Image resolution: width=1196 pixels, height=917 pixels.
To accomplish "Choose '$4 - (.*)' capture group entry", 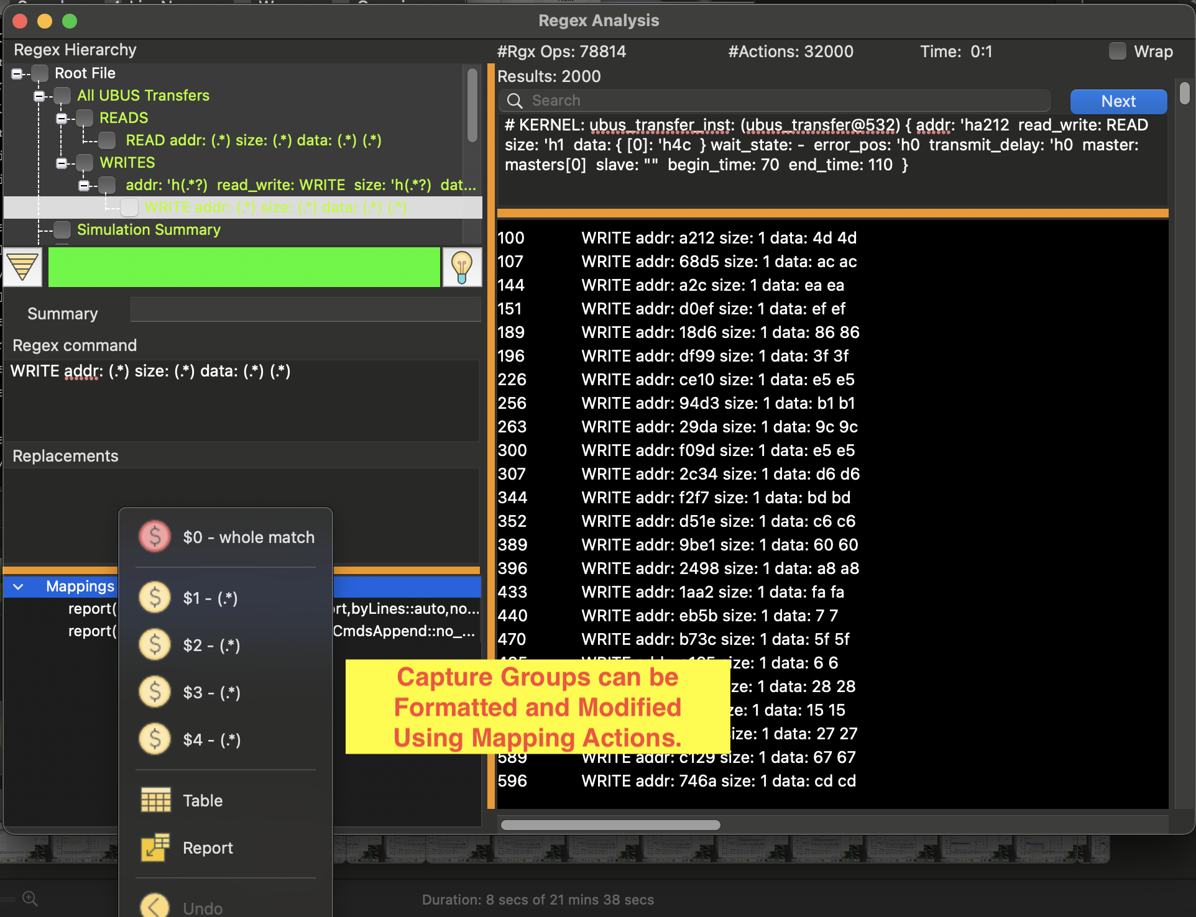I will tap(226, 739).
